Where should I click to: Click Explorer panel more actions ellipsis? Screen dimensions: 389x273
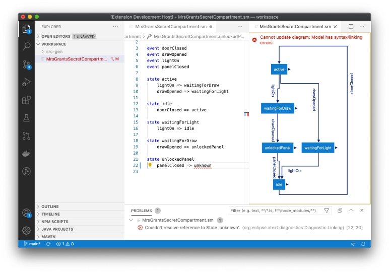(x=115, y=27)
